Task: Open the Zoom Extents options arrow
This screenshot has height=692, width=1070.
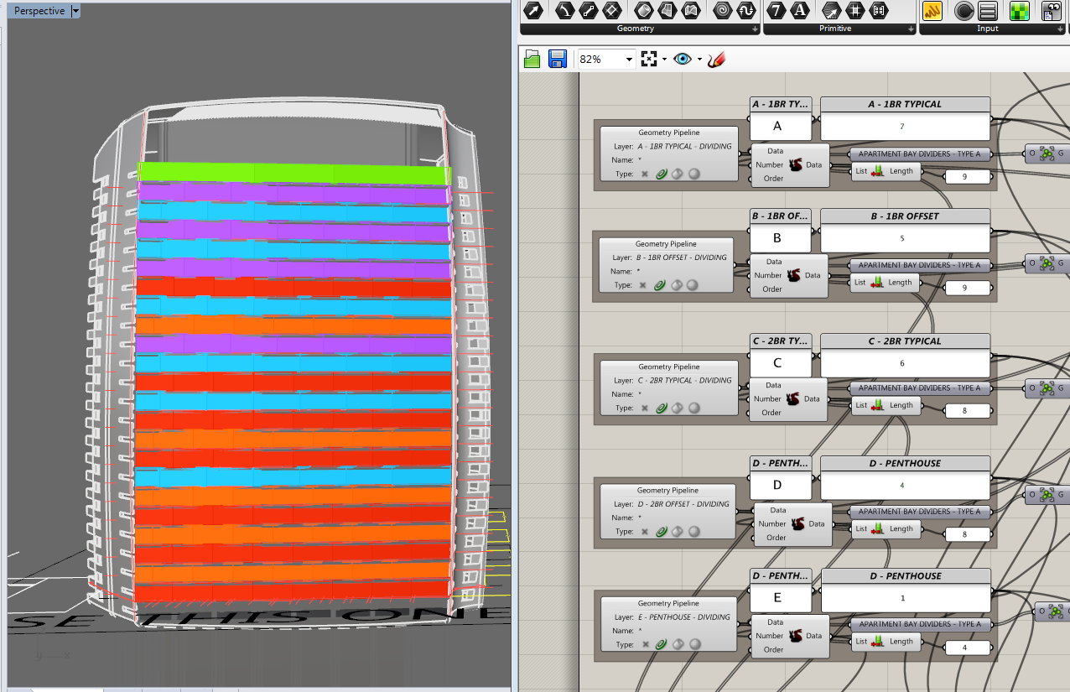Action: 664,60
